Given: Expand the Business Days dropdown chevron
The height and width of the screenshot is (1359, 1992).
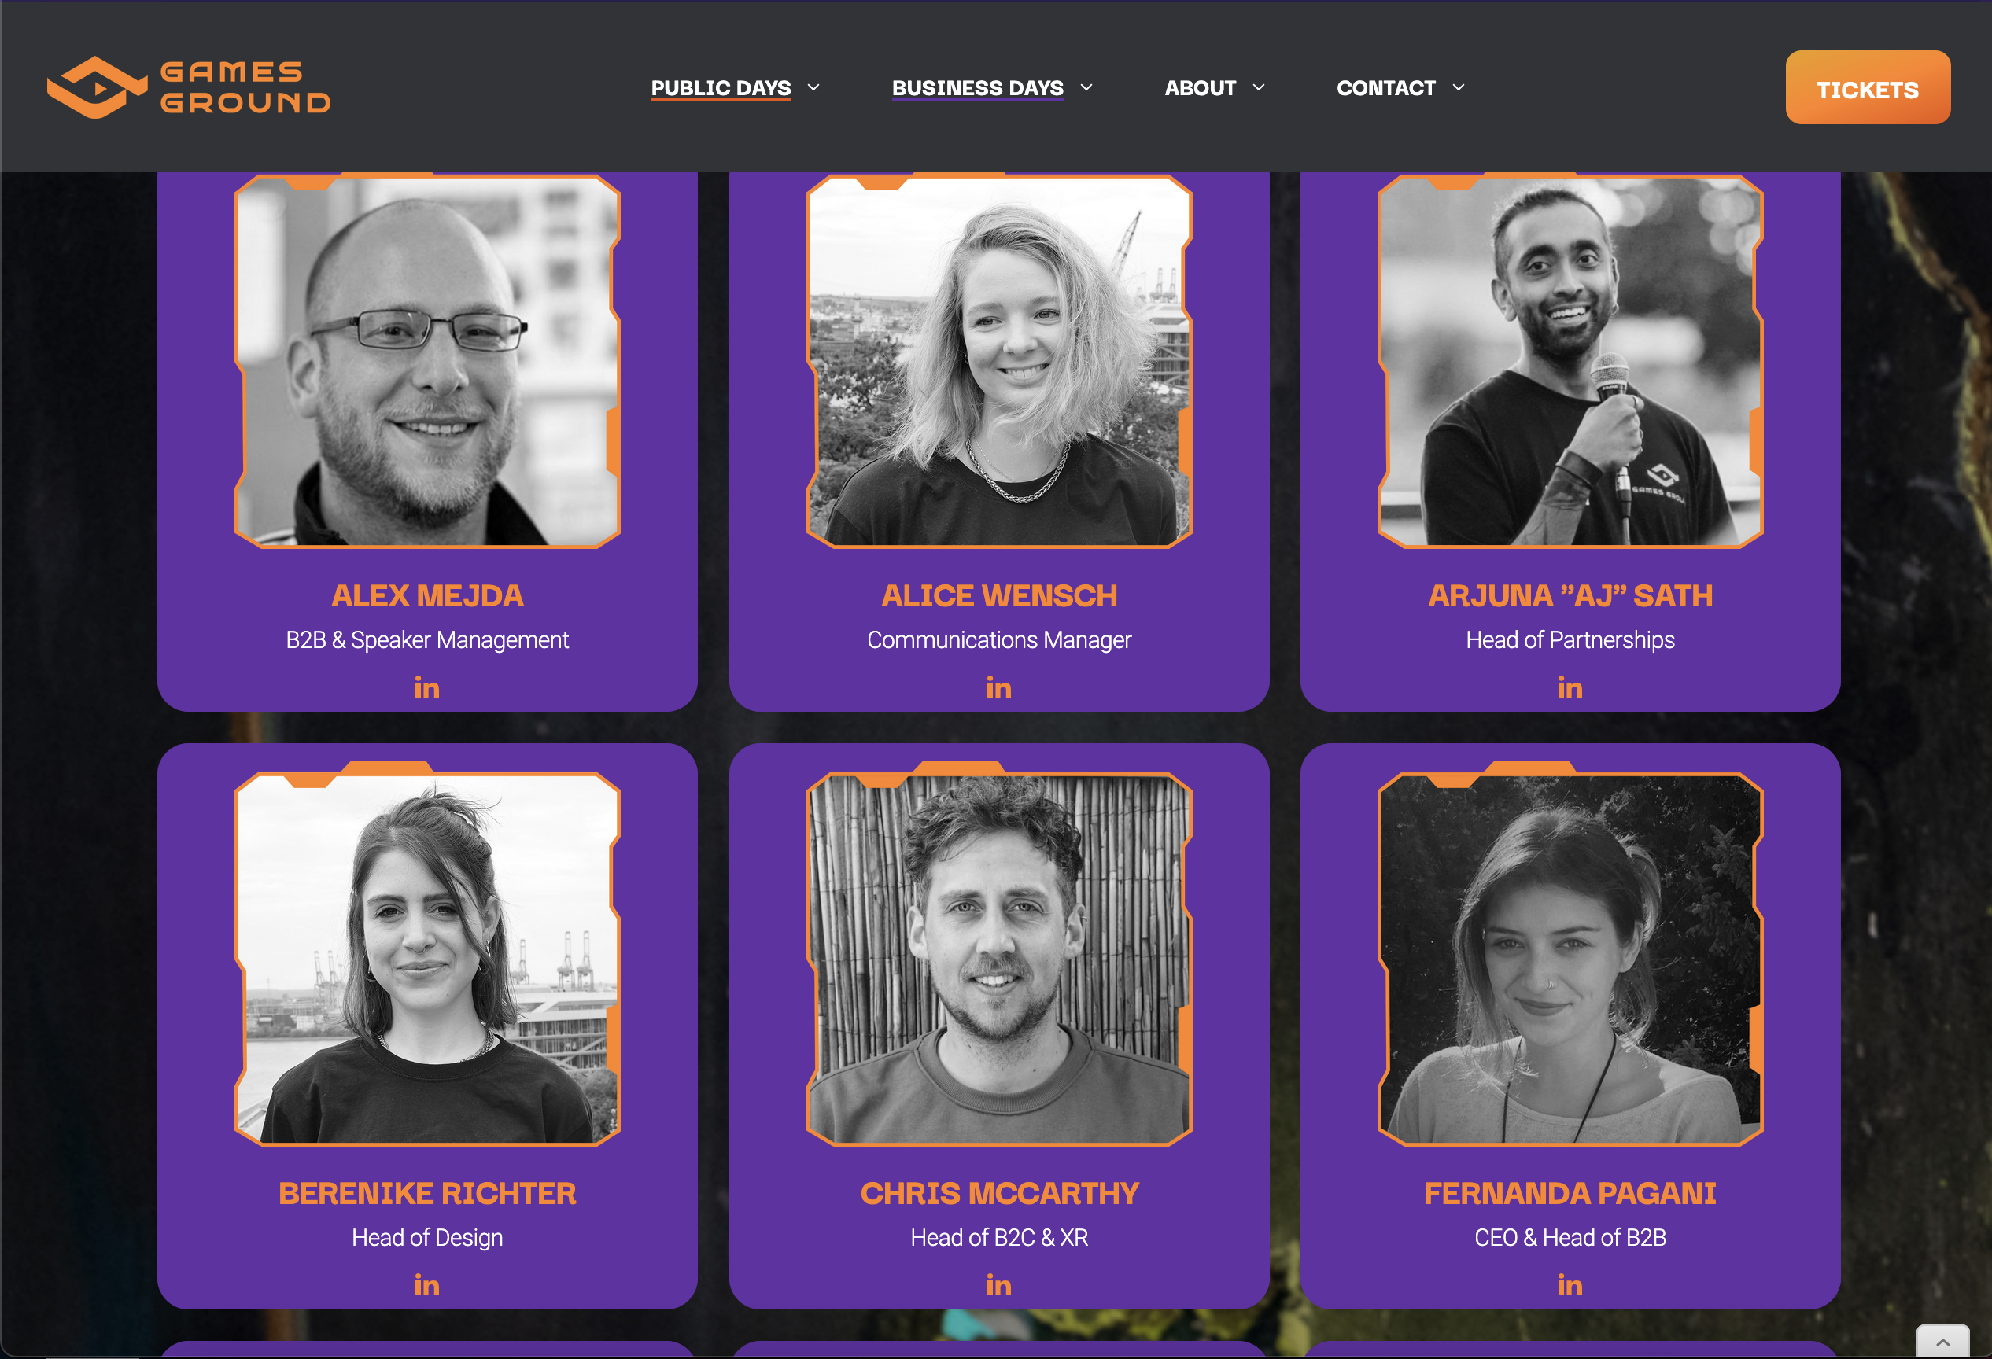Looking at the screenshot, I should coord(1086,87).
